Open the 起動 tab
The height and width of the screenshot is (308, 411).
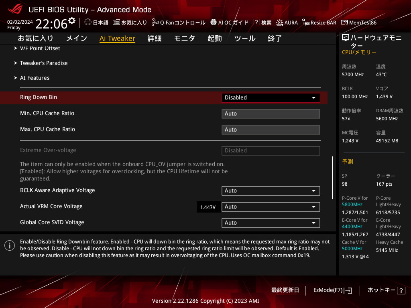215,38
